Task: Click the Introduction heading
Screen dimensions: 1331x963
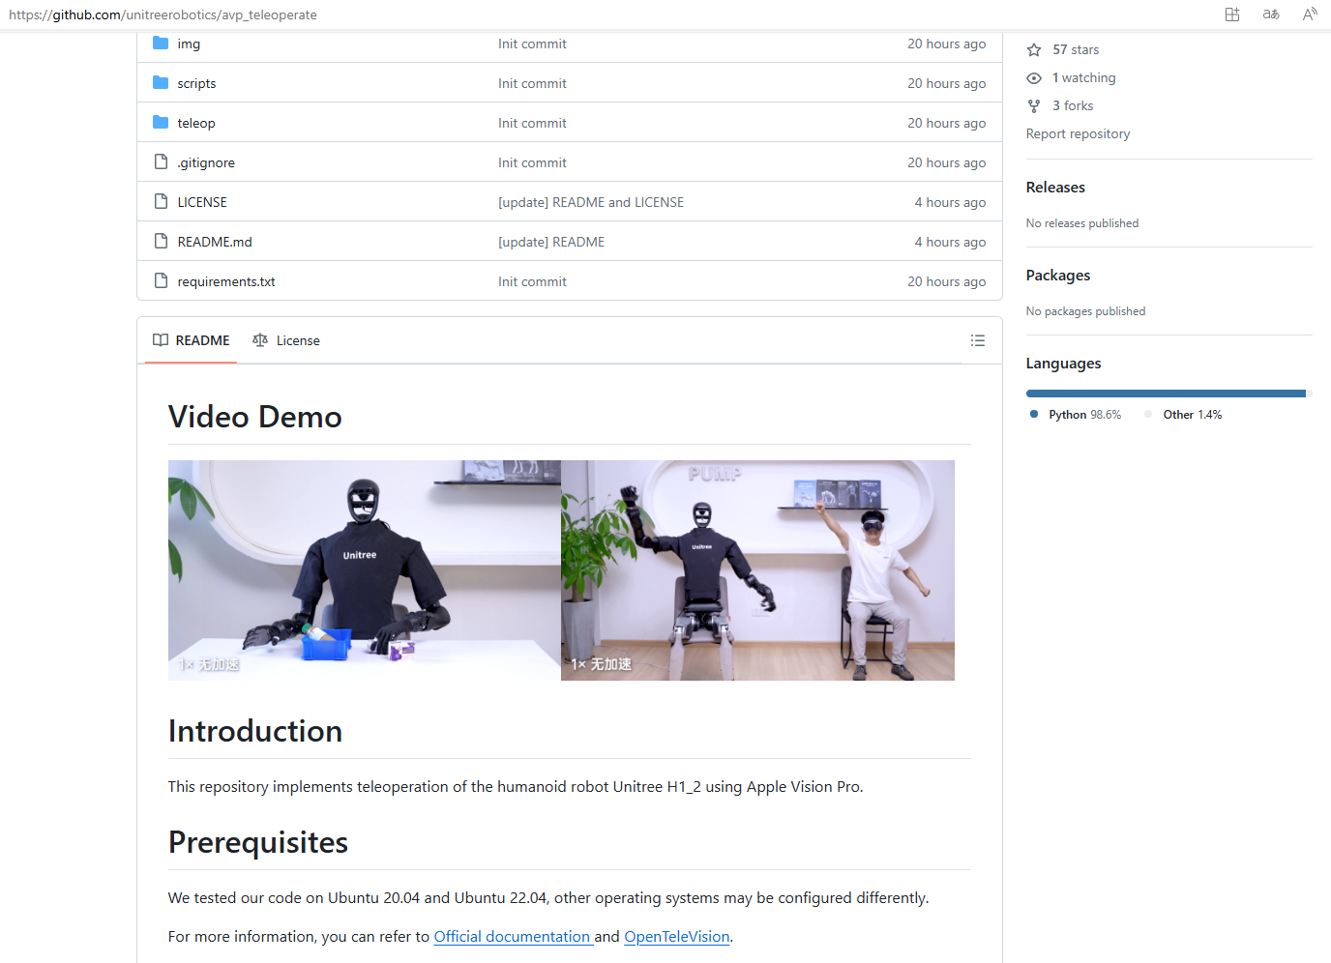Action: tap(255, 731)
